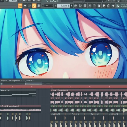Open the pattern selector dropdown arrow
The width and height of the screenshot is (127, 127).
click(56, 6)
